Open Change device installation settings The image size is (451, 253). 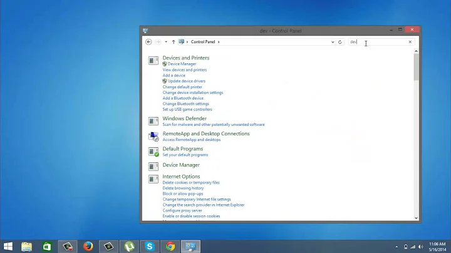193,93
